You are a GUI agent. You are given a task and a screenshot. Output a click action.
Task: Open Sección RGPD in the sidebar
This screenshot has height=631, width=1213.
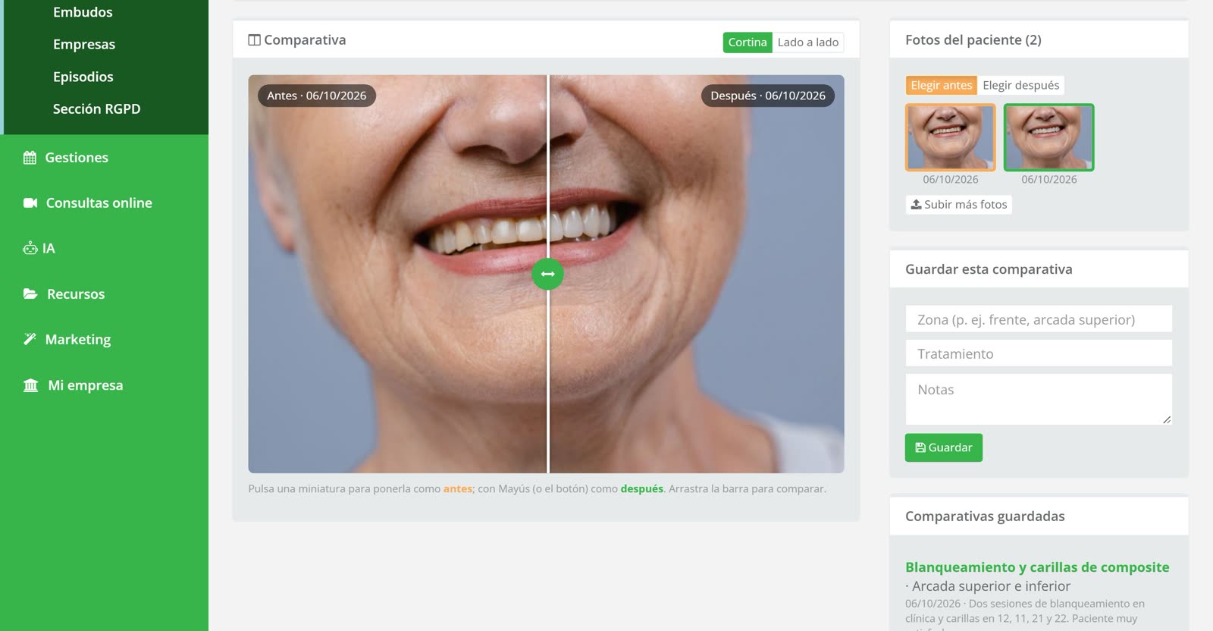[x=97, y=108]
